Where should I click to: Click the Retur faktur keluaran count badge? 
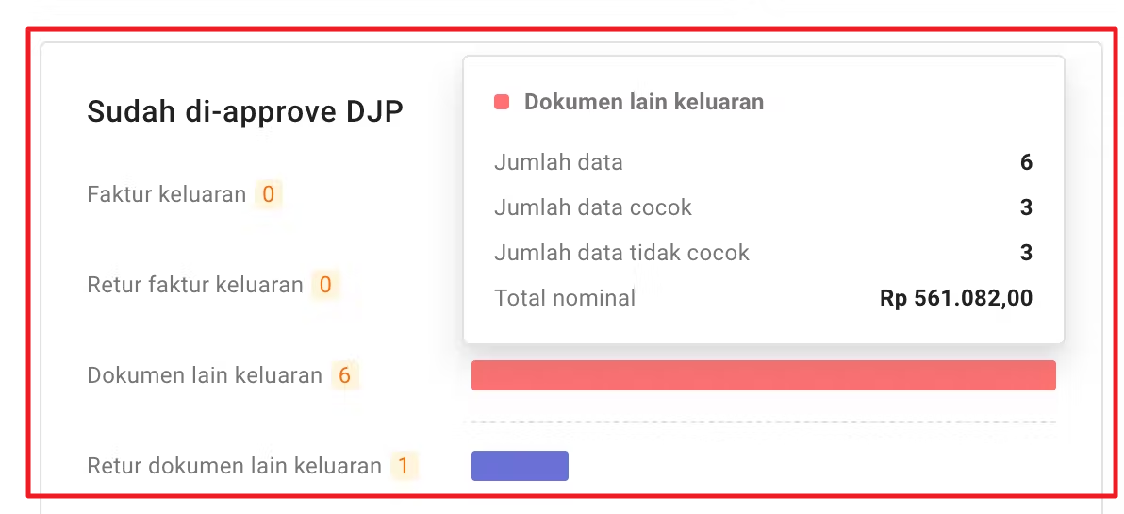[325, 285]
